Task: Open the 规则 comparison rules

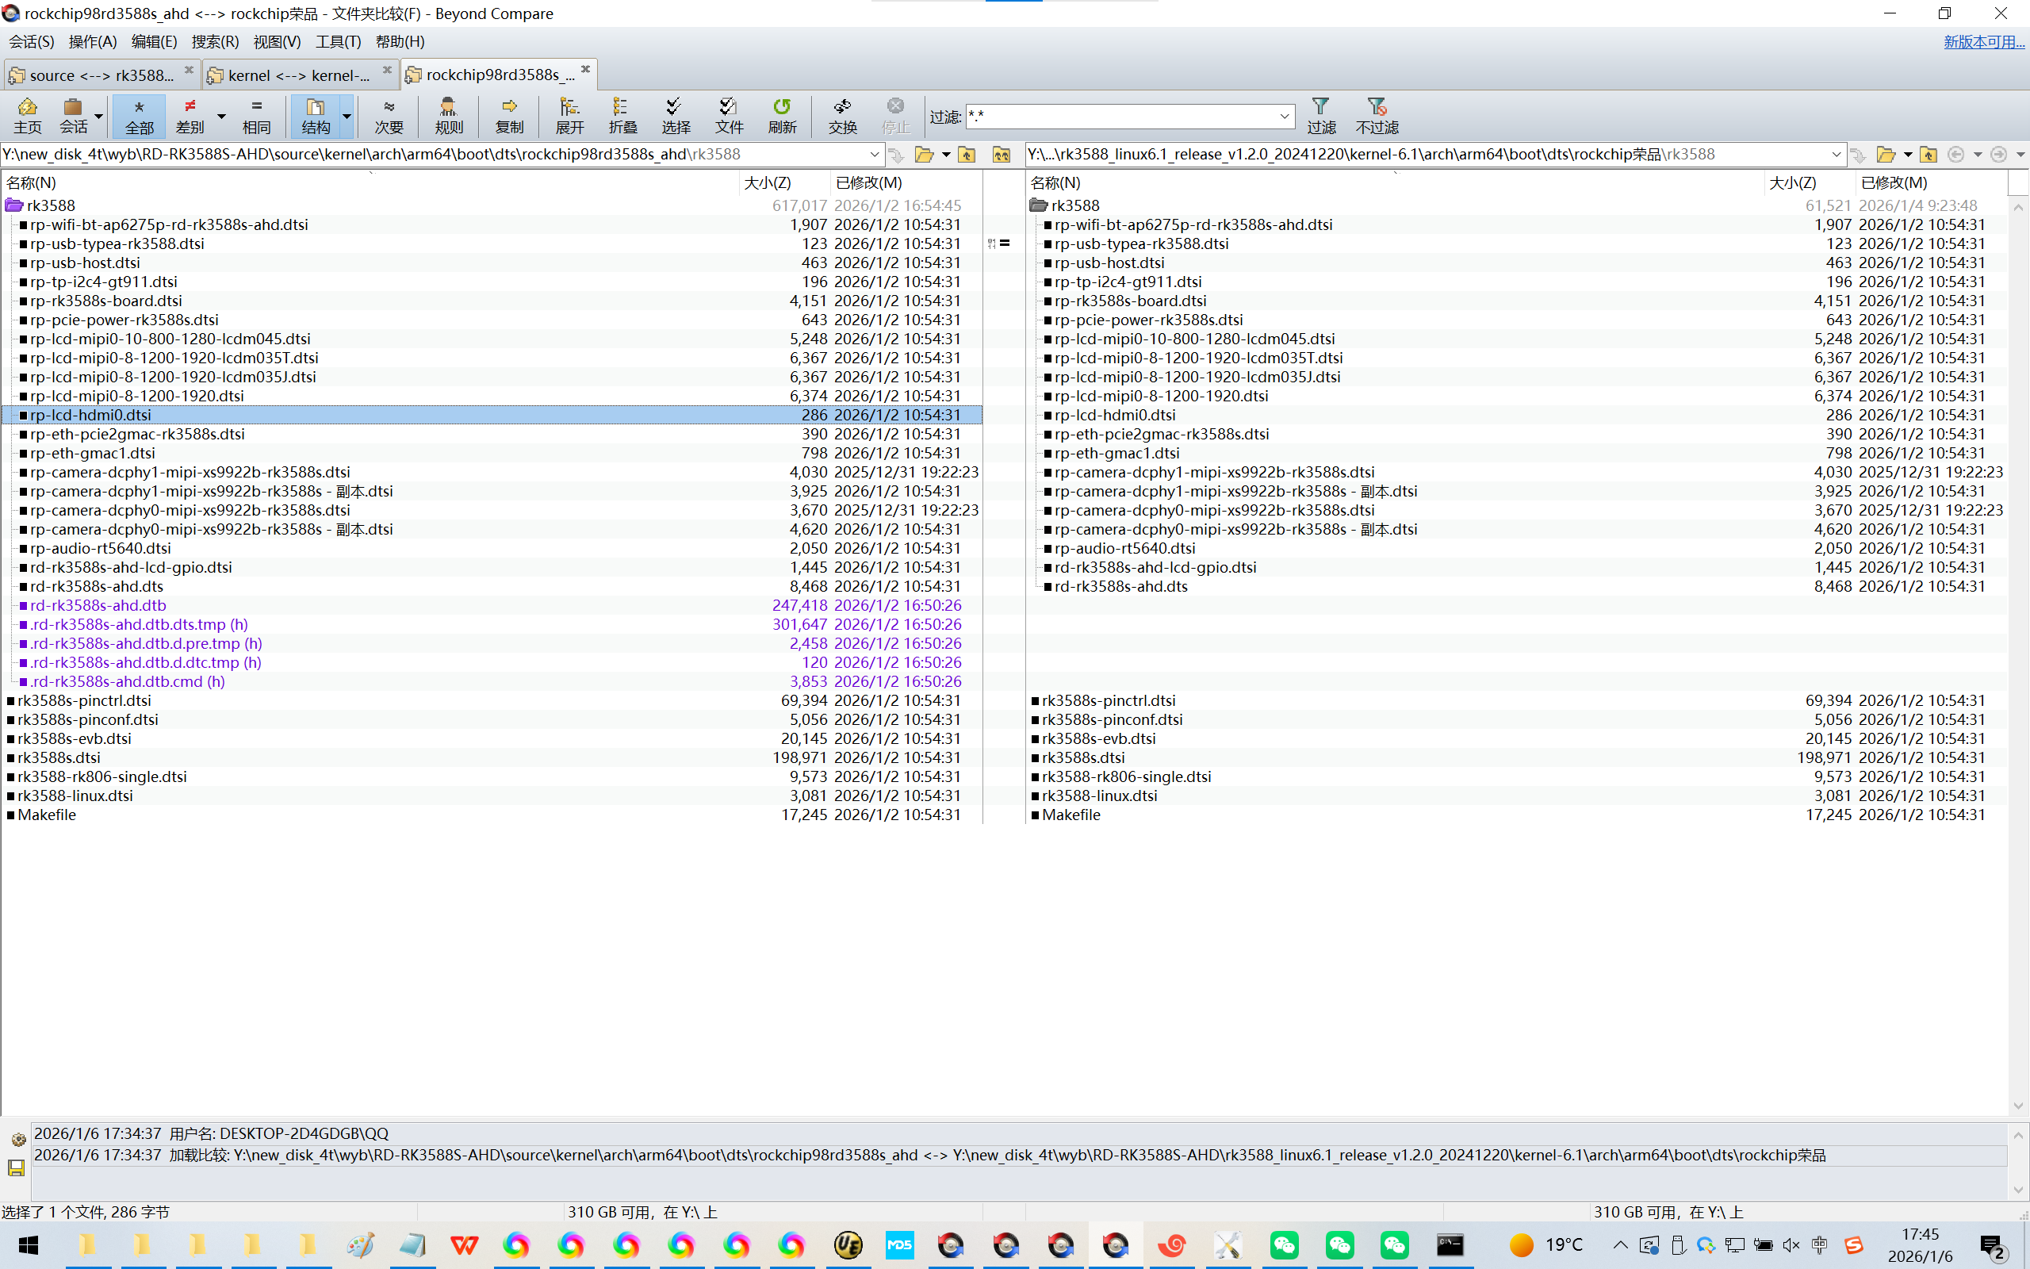Action: click(449, 116)
